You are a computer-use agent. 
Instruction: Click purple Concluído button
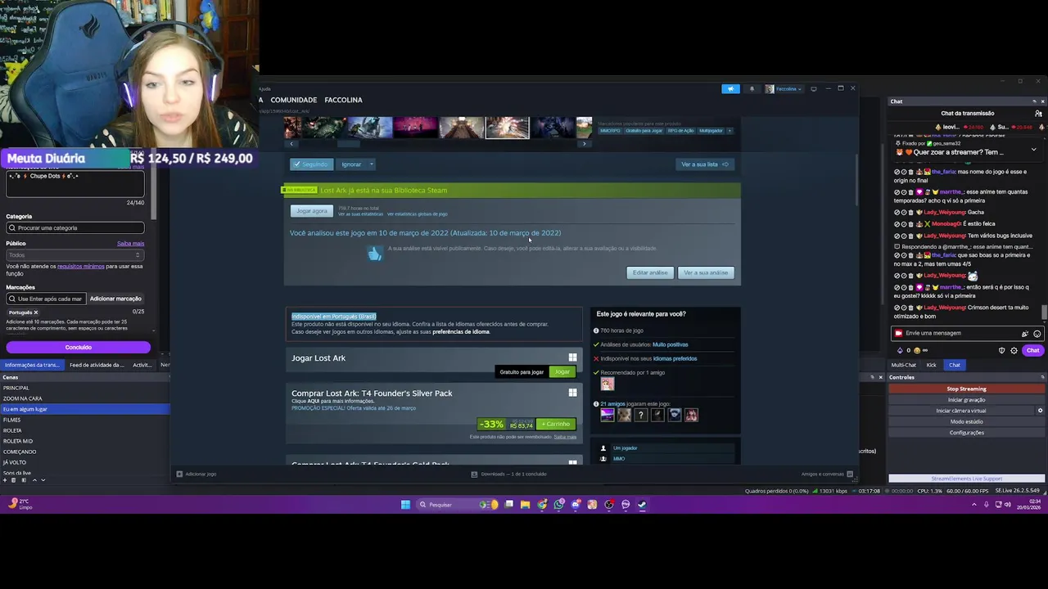78,348
